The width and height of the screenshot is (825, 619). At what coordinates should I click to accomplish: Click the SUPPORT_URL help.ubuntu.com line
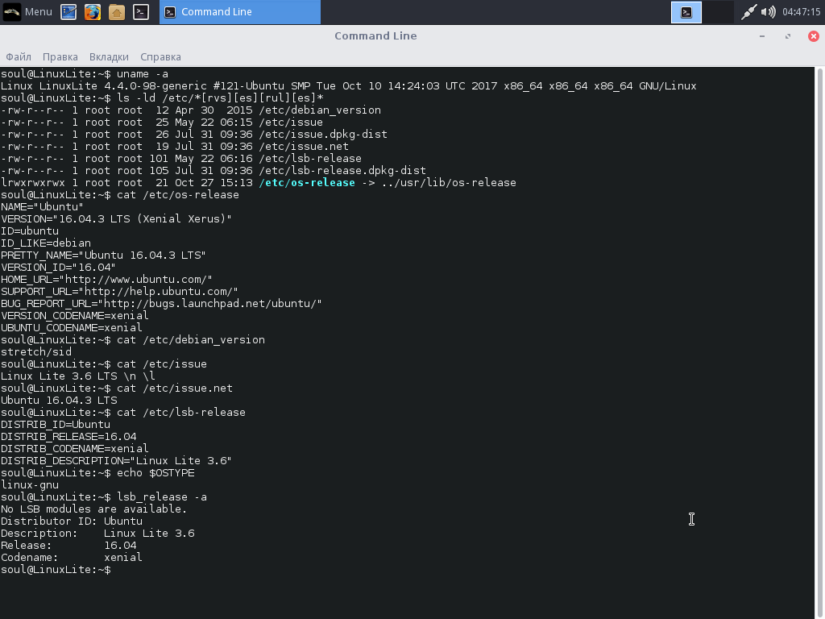(119, 292)
